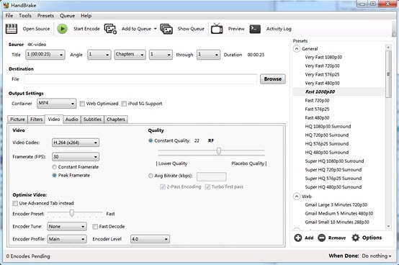This screenshot has height=265, width=399.
Task: Open the Encoder Profile dropdown
Action: [x=67, y=239]
